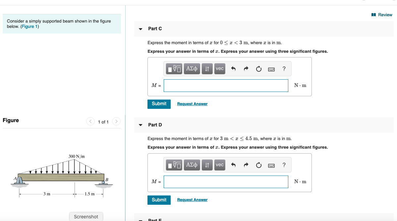Open Greek symbols menu in Part D toolbar

pyautogui.click(x=192, y=165)
